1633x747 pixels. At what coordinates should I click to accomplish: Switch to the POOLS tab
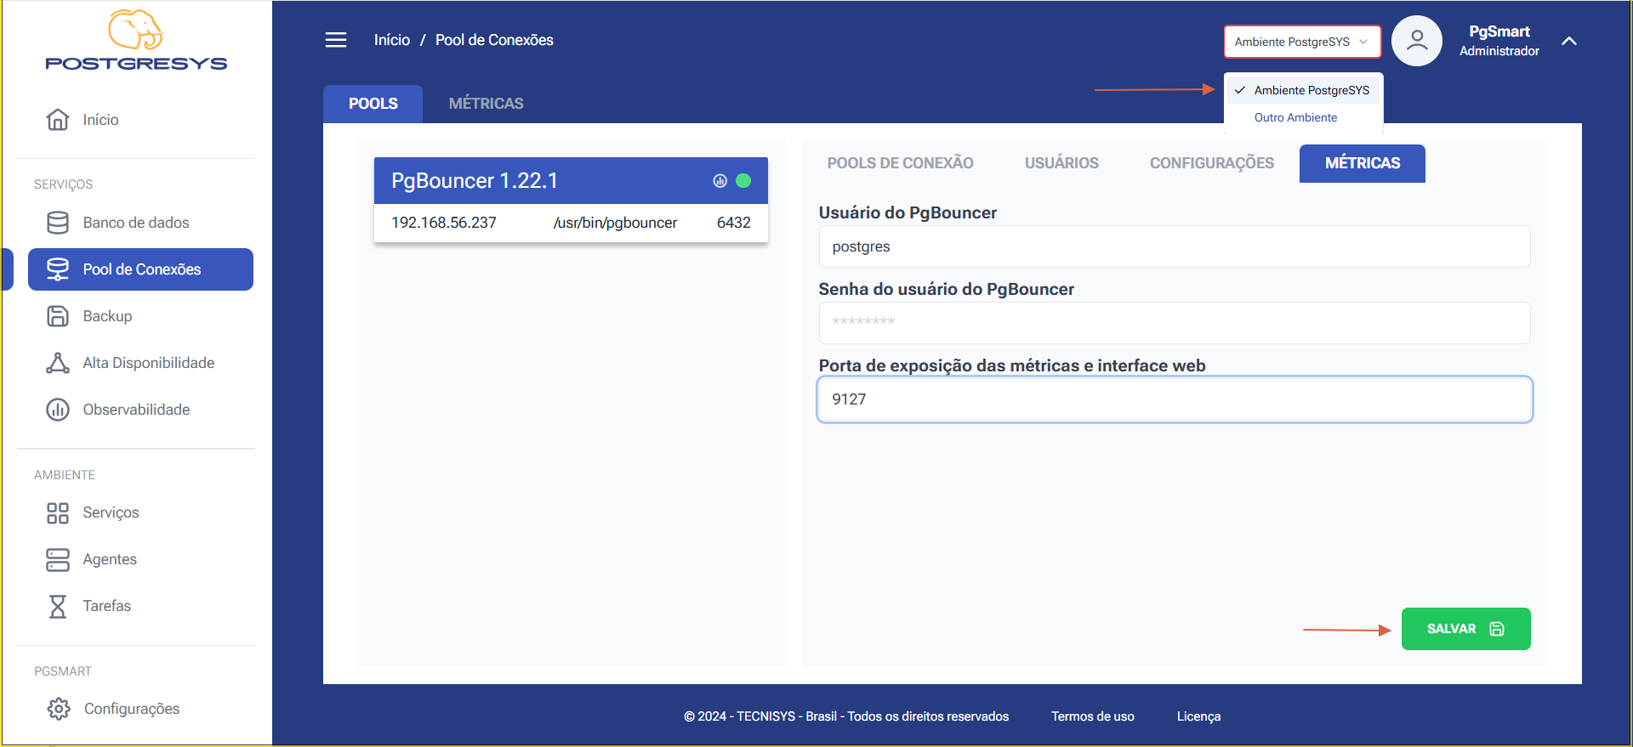point(373,104)
